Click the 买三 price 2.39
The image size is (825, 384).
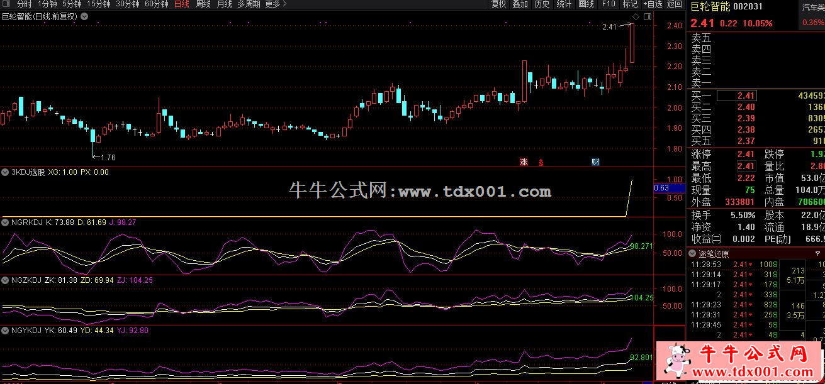click(746, 119)
